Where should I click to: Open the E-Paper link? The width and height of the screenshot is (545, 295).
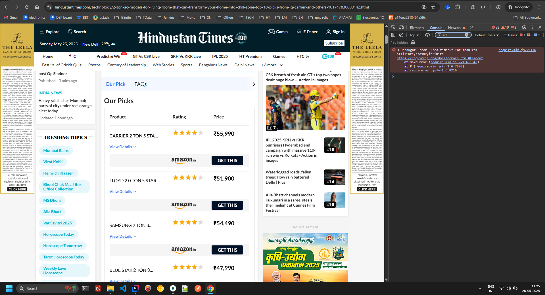[x=307, y=32]
